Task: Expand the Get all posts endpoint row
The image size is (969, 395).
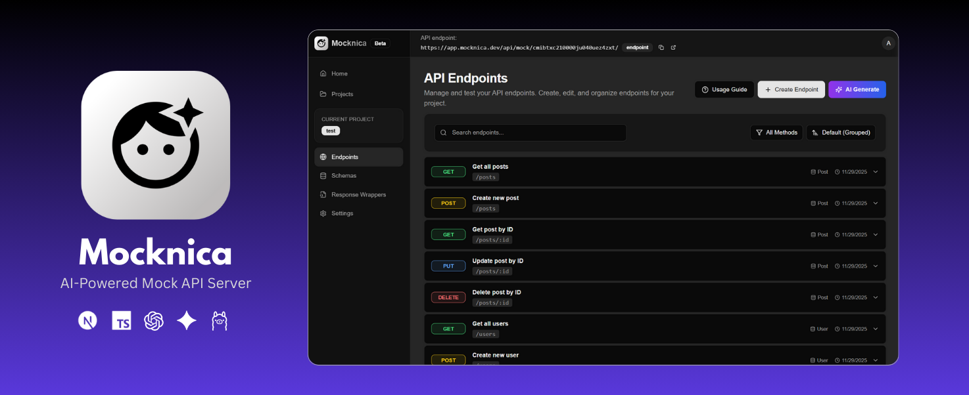Action: [875, 171]
